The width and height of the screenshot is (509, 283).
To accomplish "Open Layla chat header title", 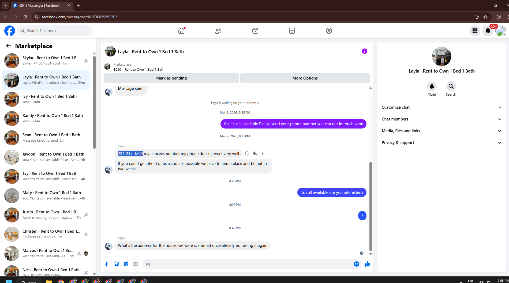I will point(151,52).
